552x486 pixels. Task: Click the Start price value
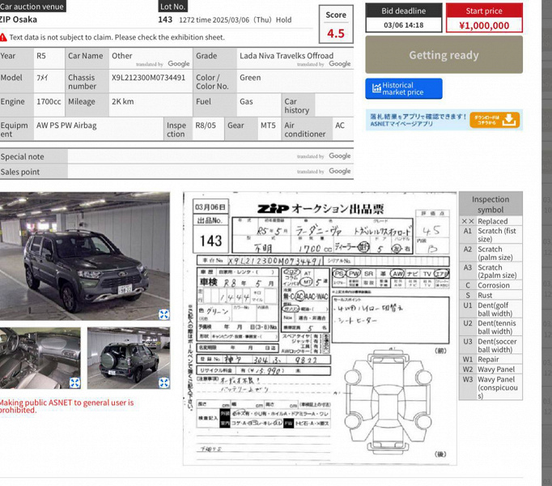484,26
